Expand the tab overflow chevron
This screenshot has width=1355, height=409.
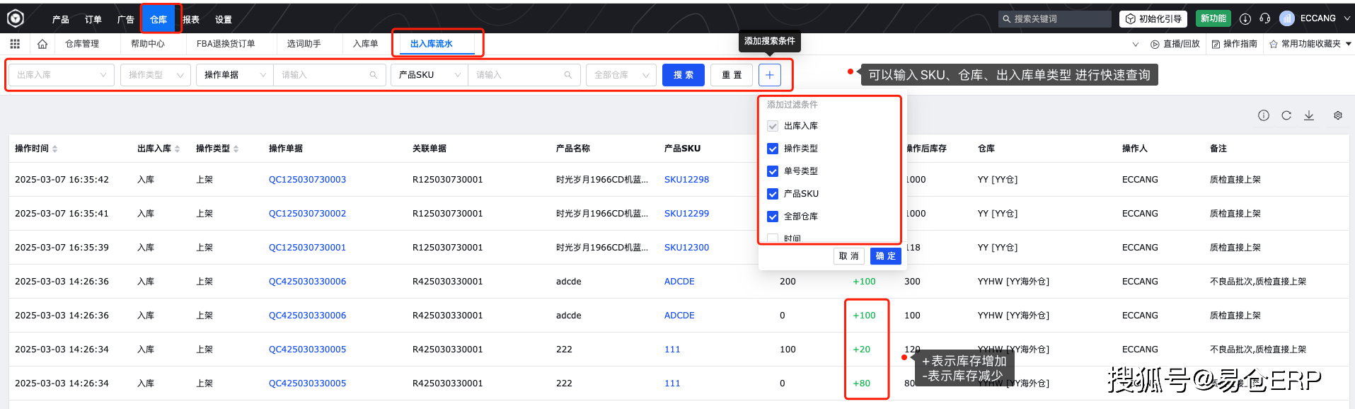tap(1136, 44)
